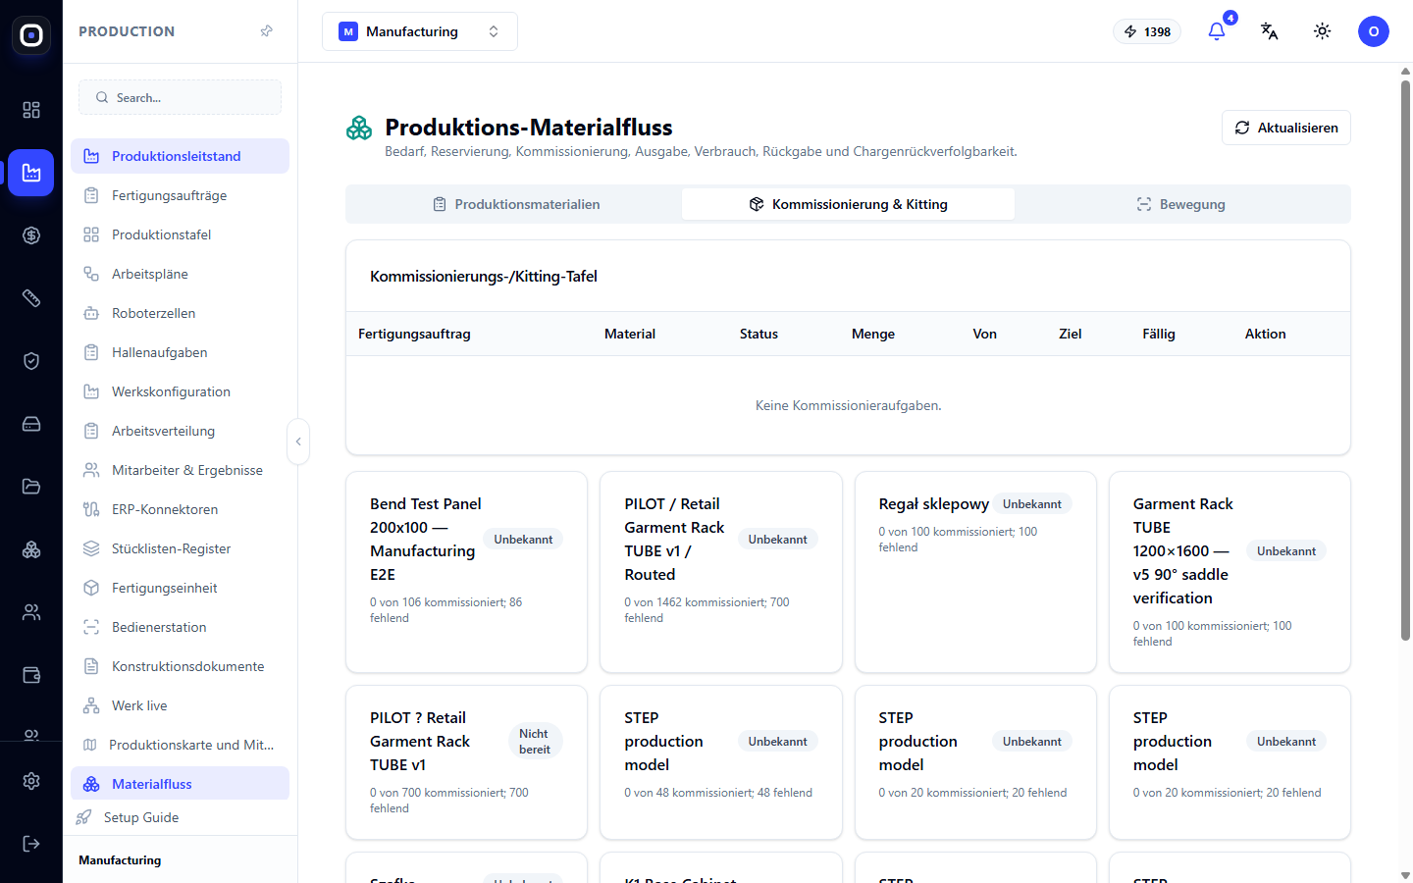1413x883 pixels.
Task: Click the users icon in the left rail
Action: coord(31,612)
